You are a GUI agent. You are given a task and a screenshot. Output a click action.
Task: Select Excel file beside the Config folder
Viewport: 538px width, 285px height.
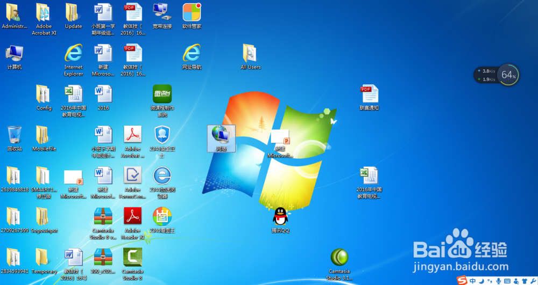(73, 100)
